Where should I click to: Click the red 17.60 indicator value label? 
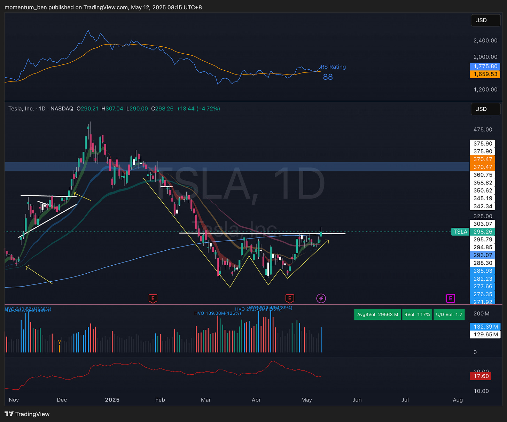coord(481,376)
